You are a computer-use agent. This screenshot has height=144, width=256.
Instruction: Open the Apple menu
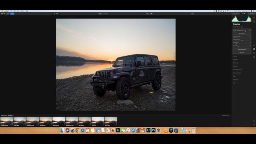[x=2, y=11]
